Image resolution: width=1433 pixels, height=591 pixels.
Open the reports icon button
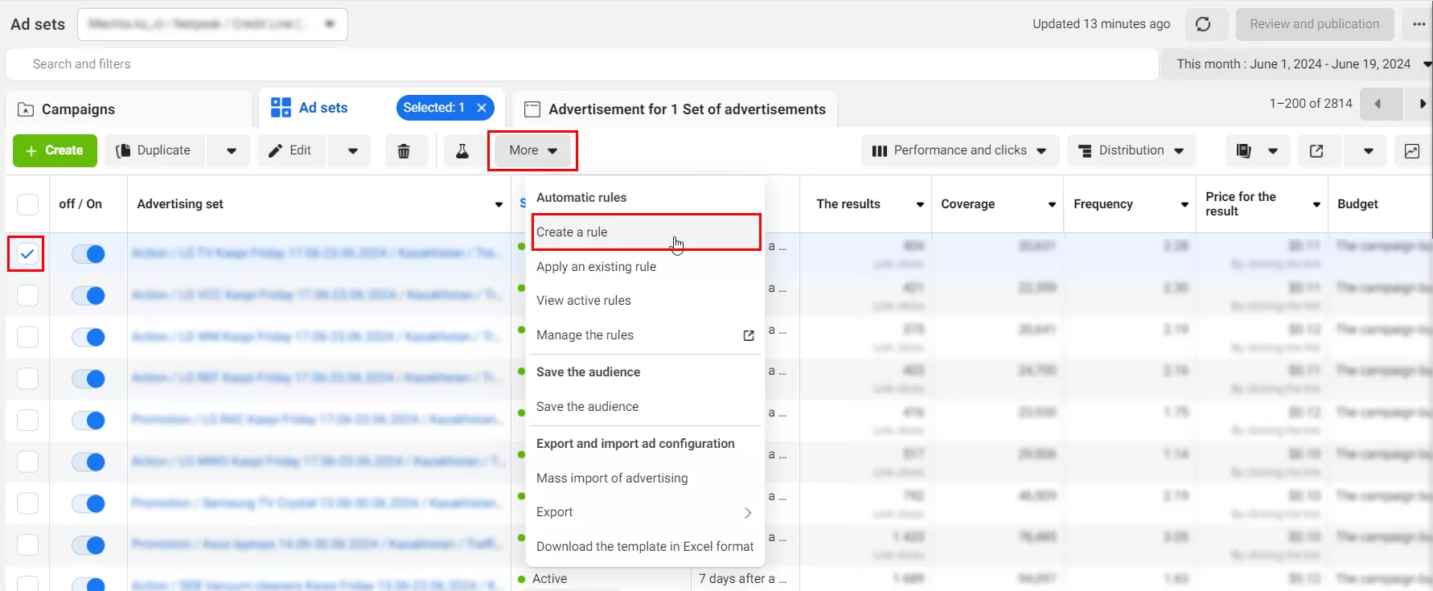[x=1243, y=150]
